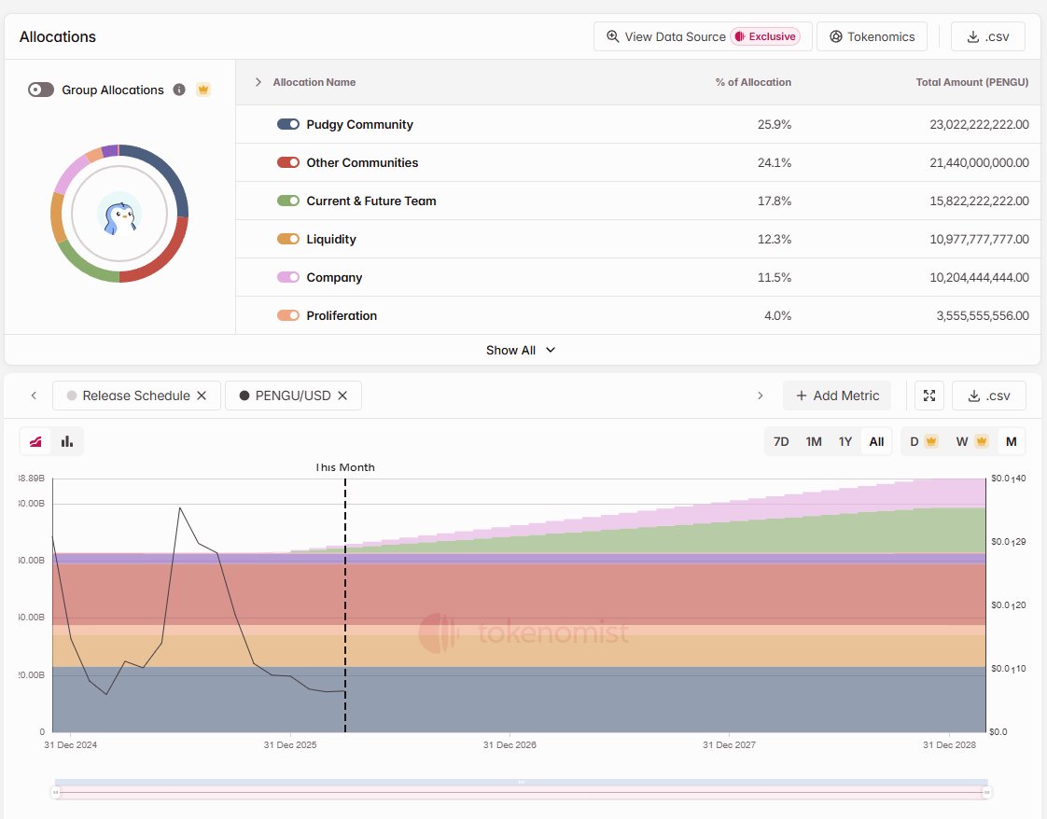This screenshot has height=819, width=1047.
Task: Switch to bar chart view icon
Action: point(67,441)
